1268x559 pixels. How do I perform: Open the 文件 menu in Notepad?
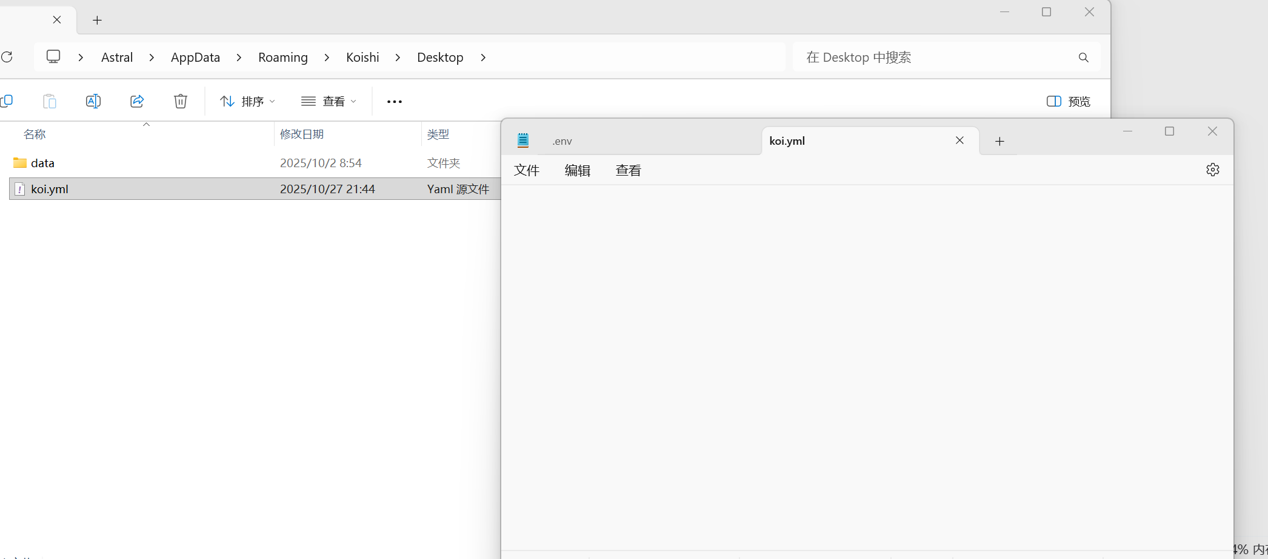click(x=526, y=171)
